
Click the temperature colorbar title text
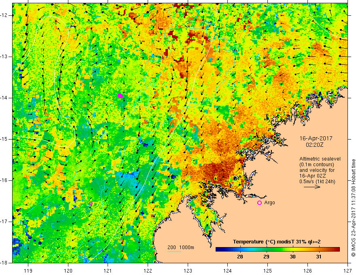(277, 242)
